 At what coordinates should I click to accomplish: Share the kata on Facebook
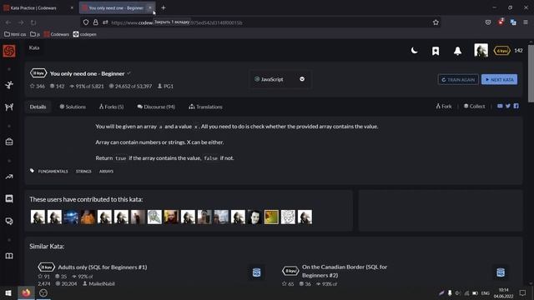[x=516, y=106]
